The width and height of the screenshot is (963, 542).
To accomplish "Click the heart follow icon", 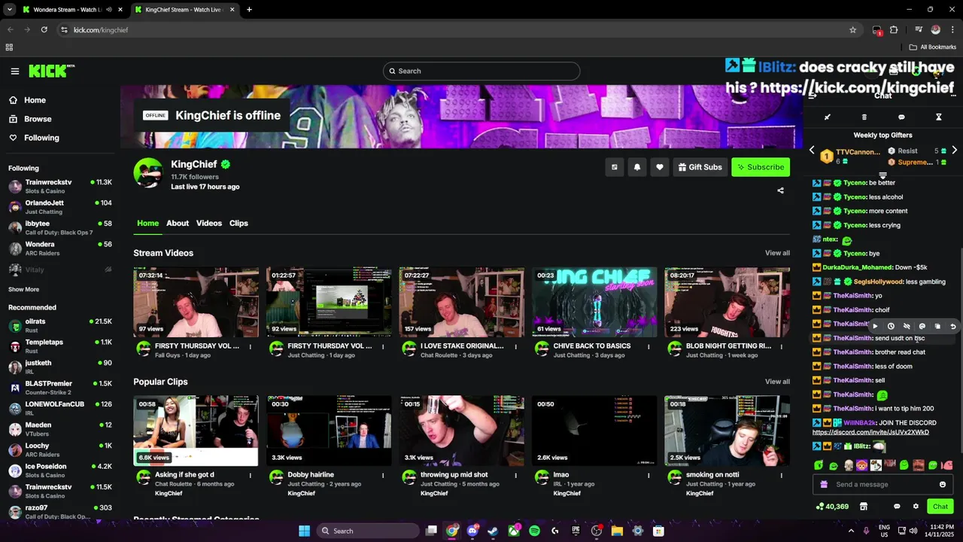I will click(x=660, y=167).
